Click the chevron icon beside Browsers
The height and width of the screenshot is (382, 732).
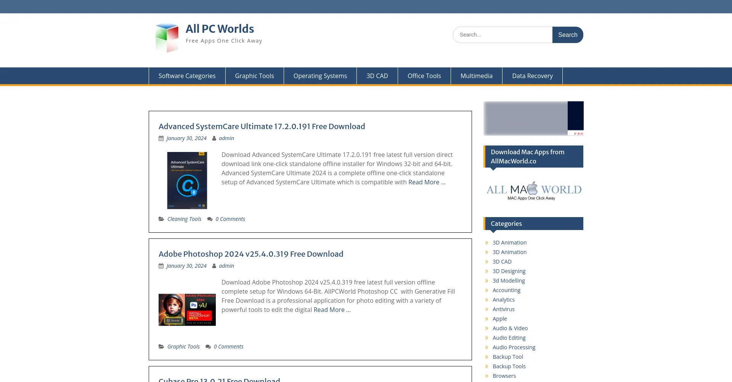tap(487, 376)
